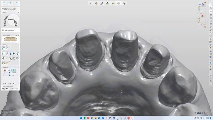The width and height of the screenshot is (213, 120).
Task: Open the highlighted Anatomy design workflow step
Action: click(119, 3)
